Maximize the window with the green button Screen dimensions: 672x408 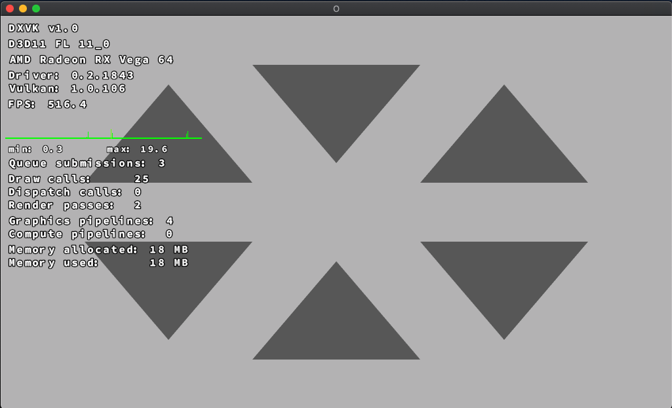(x=36, y=8)
